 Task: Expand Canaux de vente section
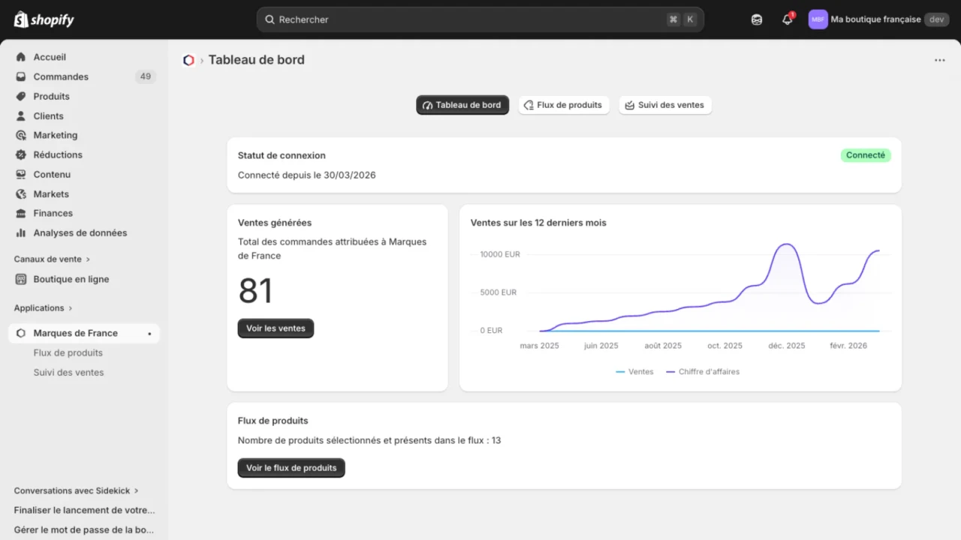52,259
